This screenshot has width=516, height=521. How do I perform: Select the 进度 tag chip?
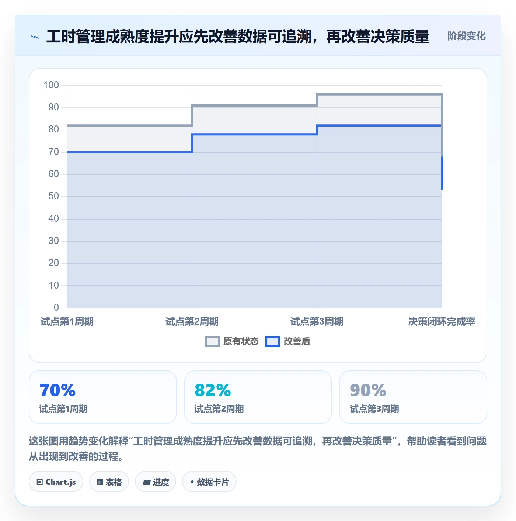(x=156, y=482)
